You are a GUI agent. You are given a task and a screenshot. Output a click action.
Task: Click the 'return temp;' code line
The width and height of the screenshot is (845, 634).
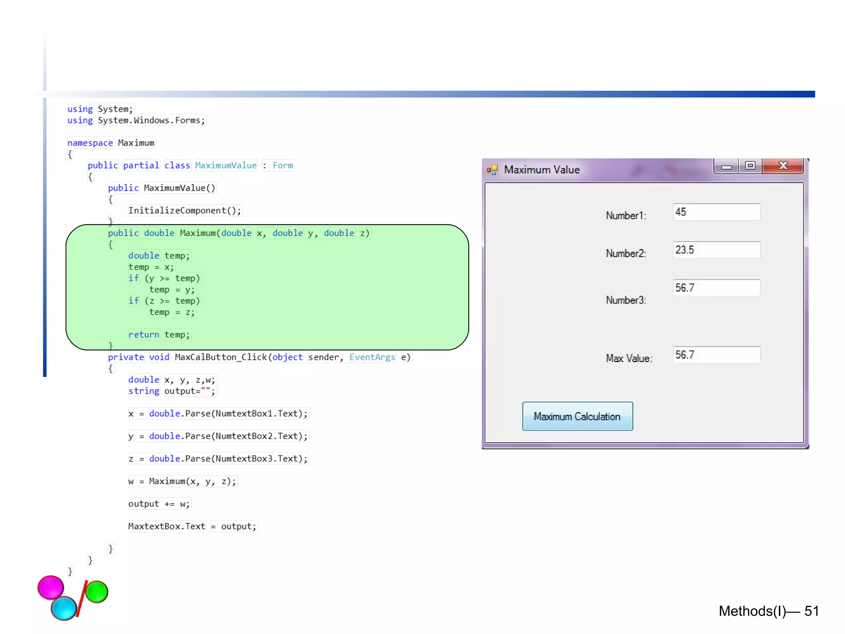click(x=159, y=335)
